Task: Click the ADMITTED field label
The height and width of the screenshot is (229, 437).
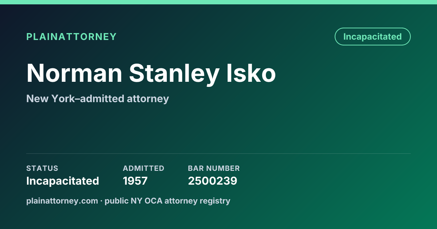Action: coord(143,168)
